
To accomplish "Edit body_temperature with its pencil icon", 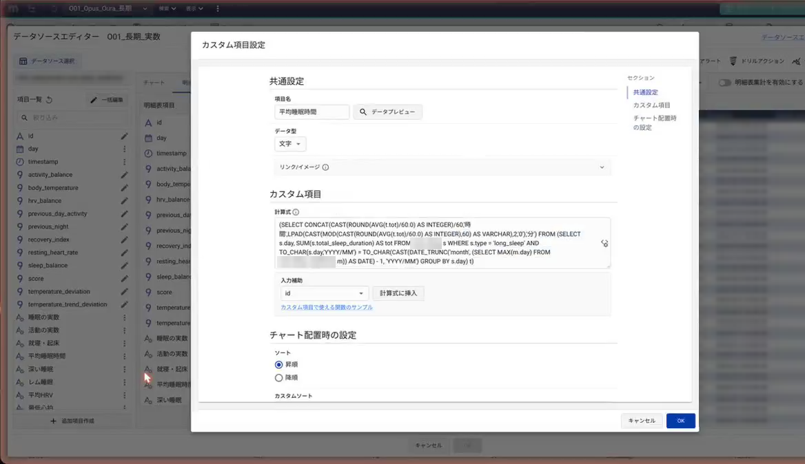I will (x=124, y=188).
